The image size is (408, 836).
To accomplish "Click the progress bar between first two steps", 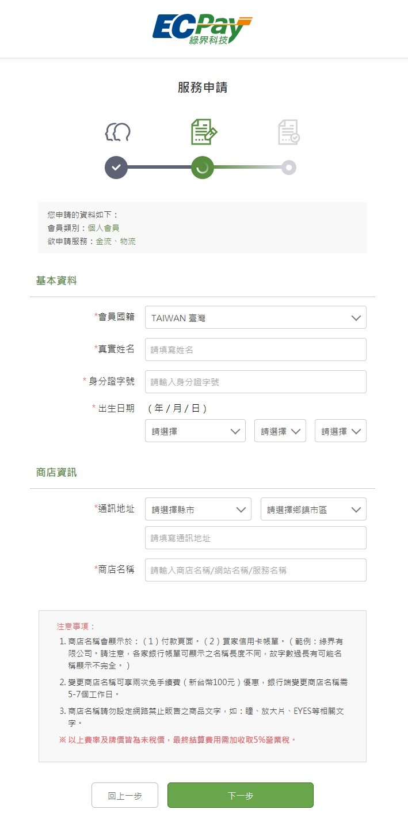I will [x=159, y=168].
